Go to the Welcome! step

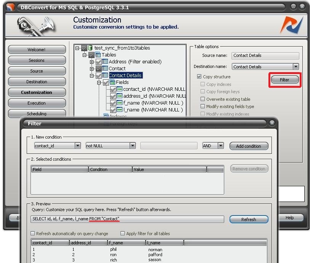tap(37, 50)
